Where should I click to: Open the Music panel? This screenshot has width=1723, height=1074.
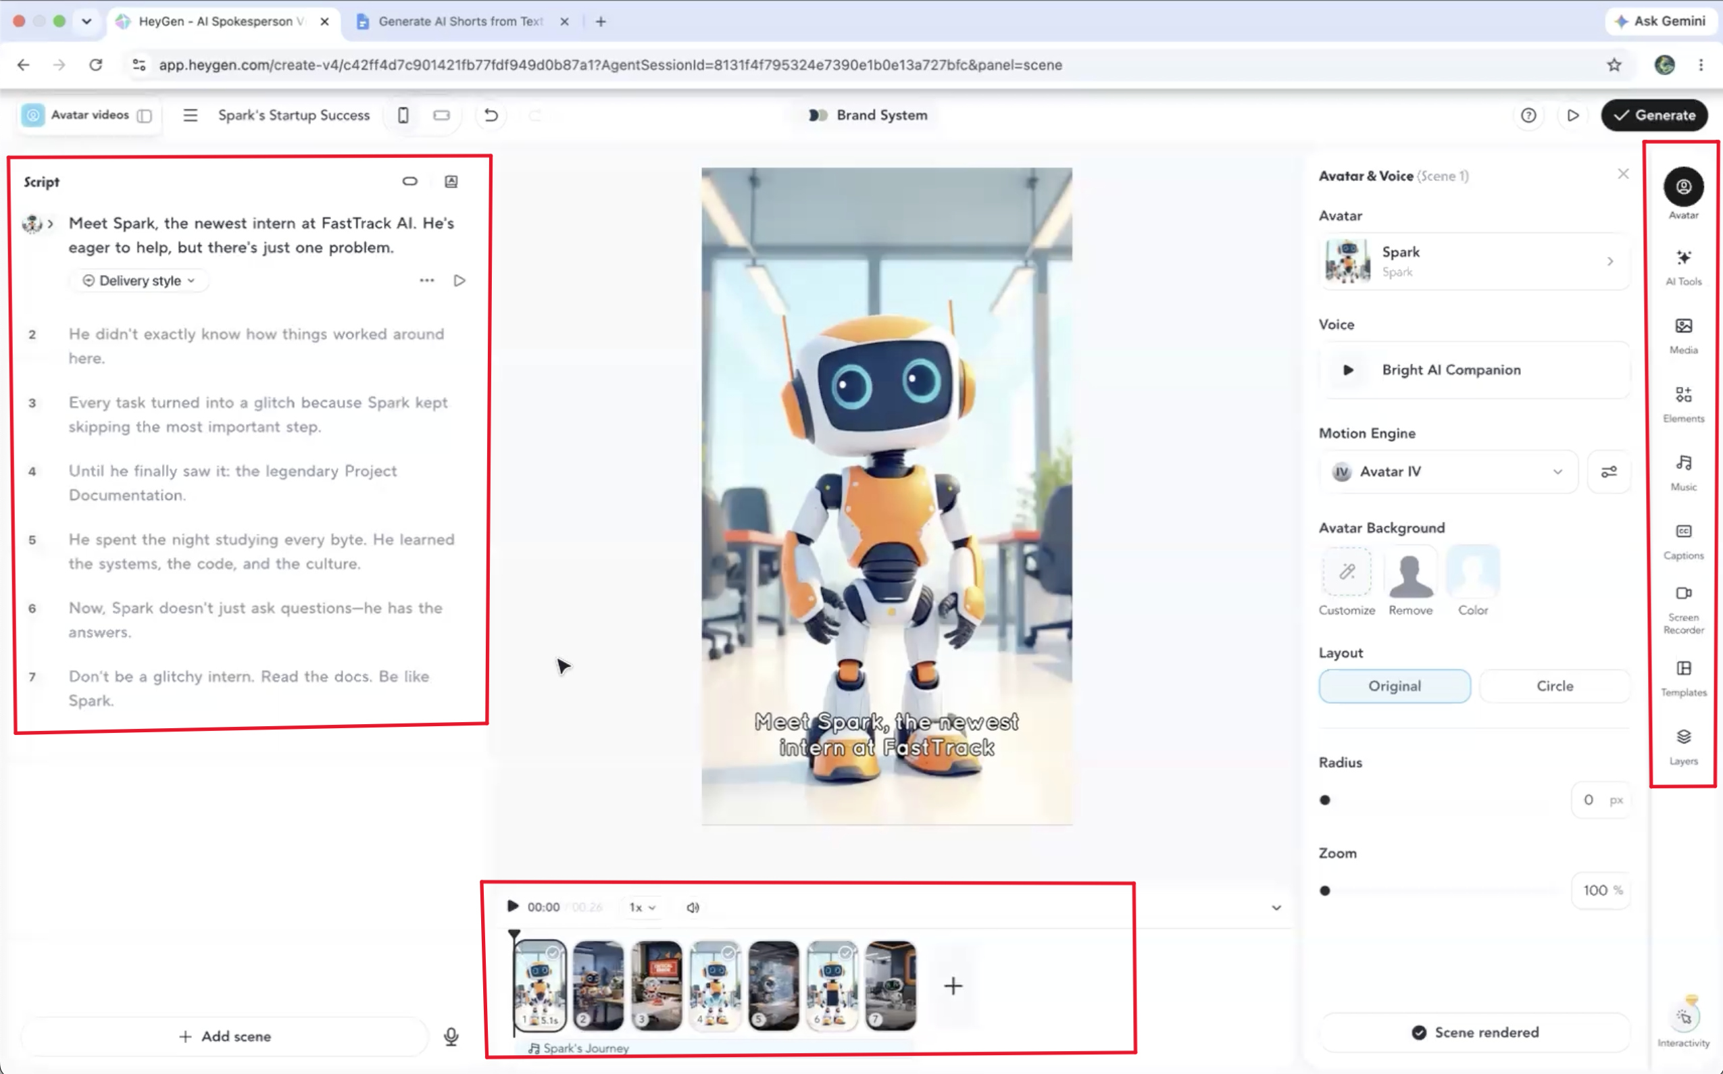[x=1683, y=473]
